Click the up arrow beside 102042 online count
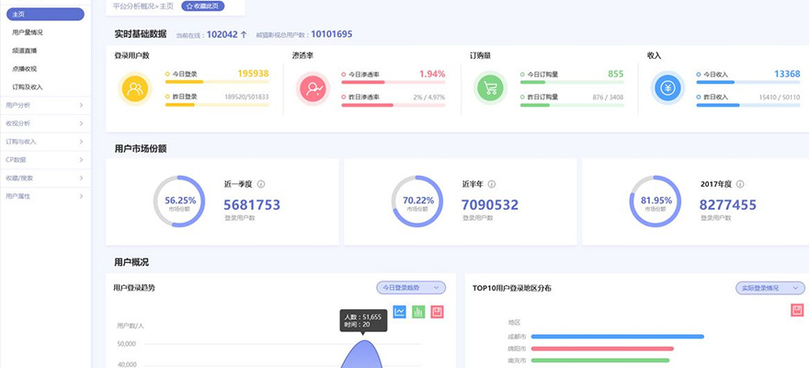The width and height of the screenshot is (809, 368). (x=244, y=35)
